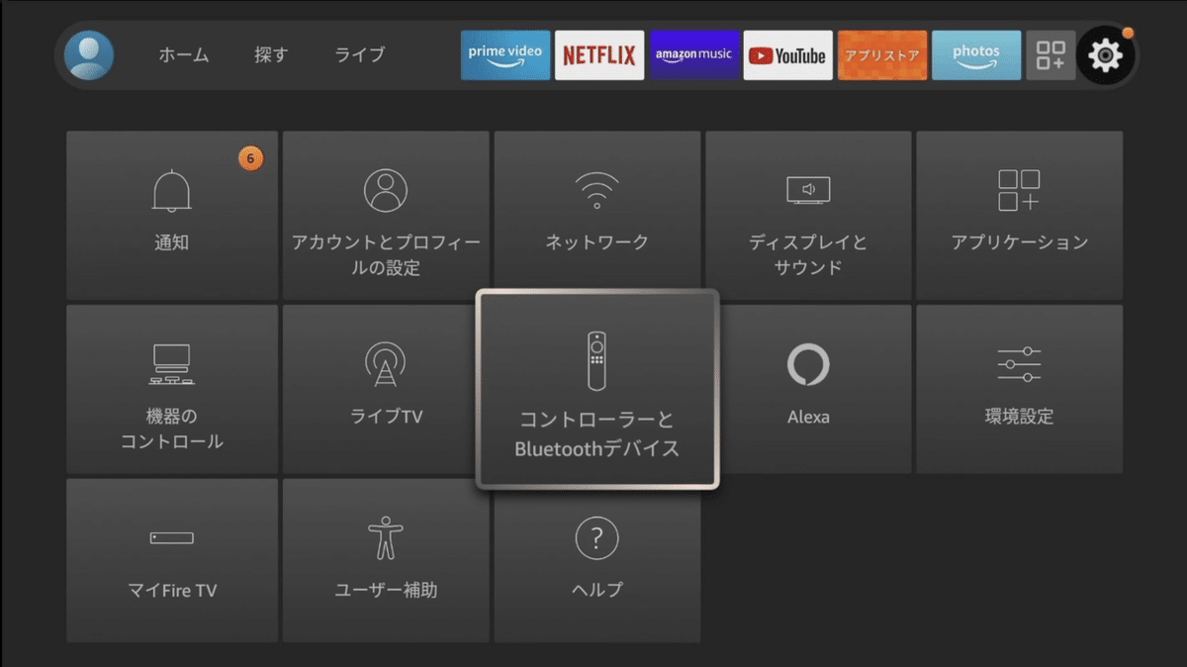Go to the ホーム tab

(184, 55)
